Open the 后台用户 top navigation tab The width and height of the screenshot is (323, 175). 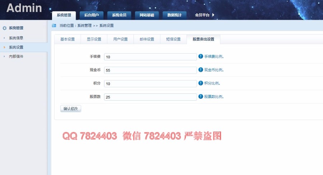[92, 15]
